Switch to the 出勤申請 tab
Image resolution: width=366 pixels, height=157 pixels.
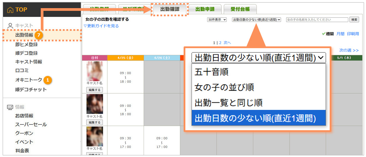[x=205, y=9]
